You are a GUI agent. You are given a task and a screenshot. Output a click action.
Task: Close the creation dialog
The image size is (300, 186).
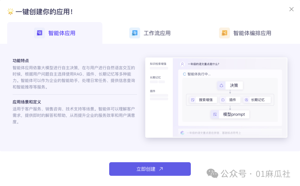[x=291, y=9]
